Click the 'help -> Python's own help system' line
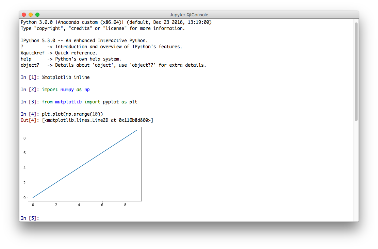Screen dimensions: 378x249 [71, 59]
